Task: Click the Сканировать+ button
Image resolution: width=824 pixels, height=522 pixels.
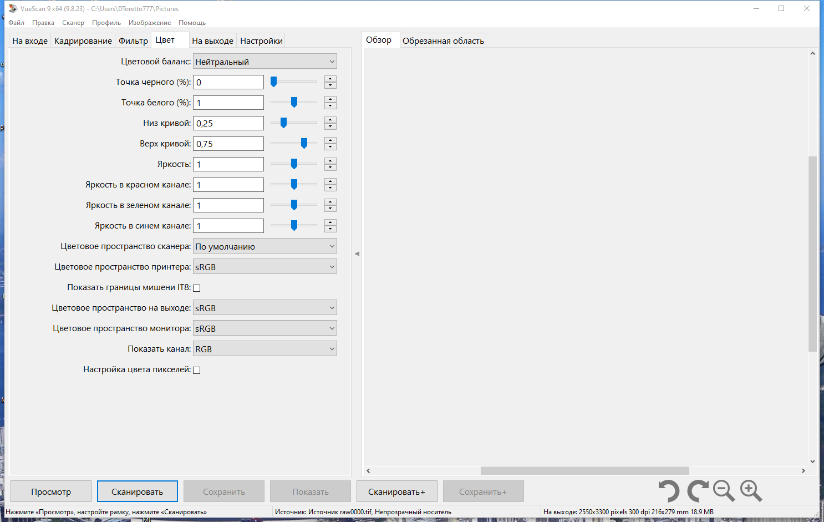Action: click(x=397, y=491)
